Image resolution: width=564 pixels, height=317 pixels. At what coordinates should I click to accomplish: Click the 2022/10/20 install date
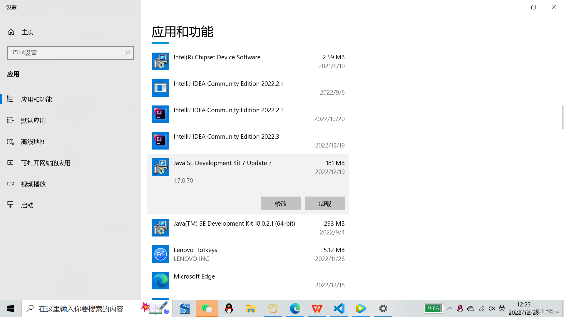coord(329,119)
